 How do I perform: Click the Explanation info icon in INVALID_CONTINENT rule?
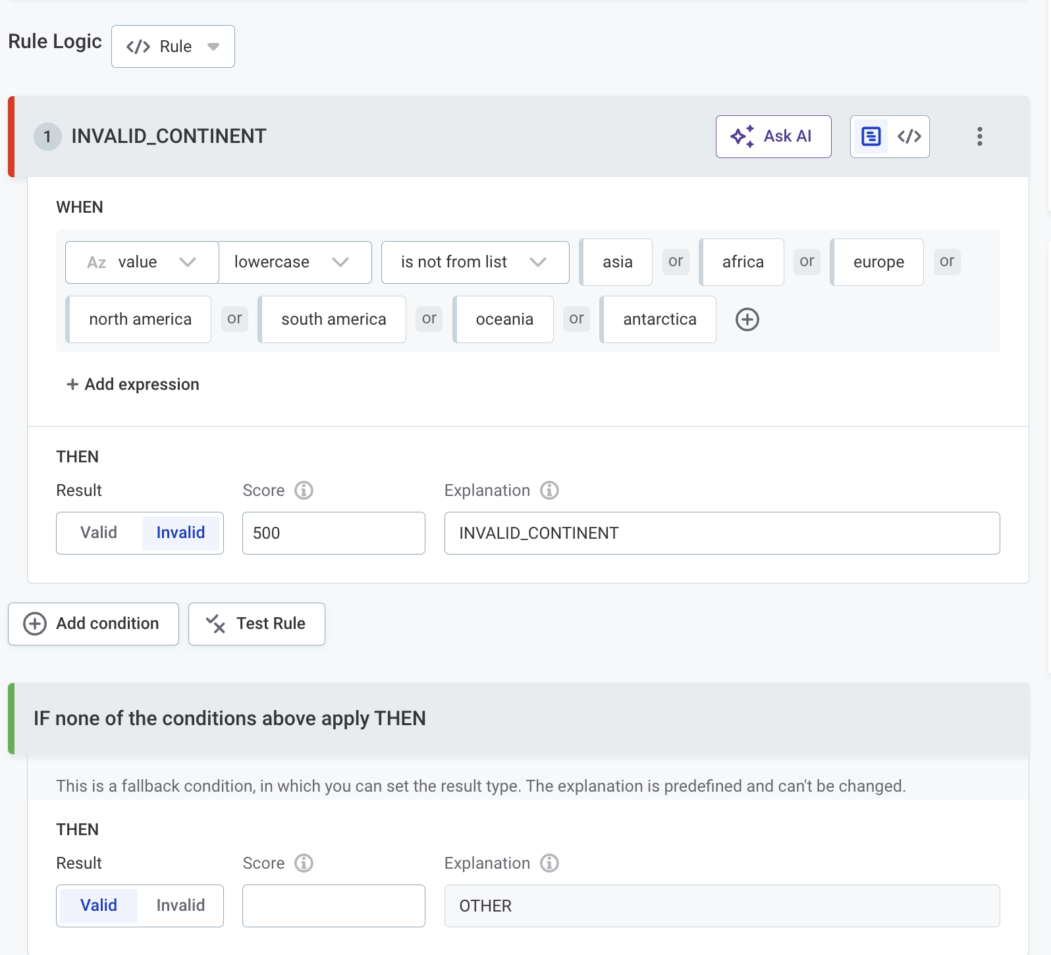(549, 491)
